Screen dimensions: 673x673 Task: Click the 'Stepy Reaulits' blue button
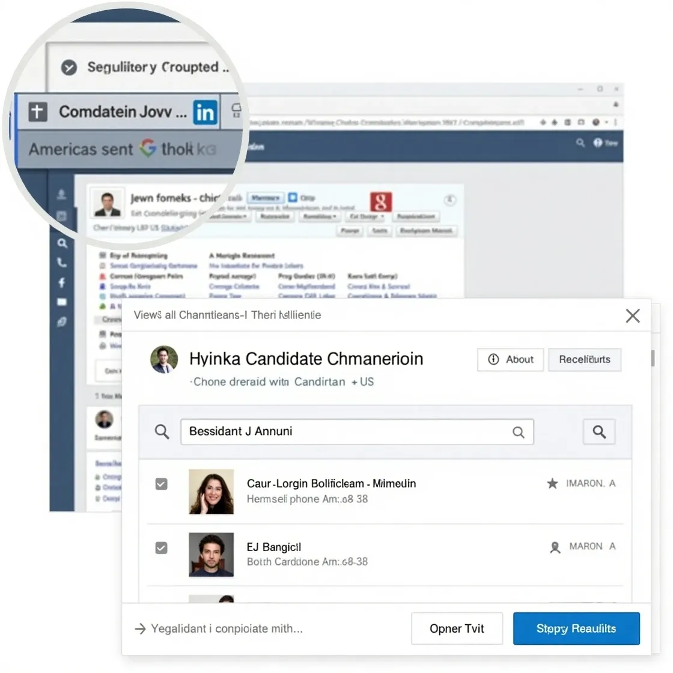pyautogui.click(x=576, y=628)
